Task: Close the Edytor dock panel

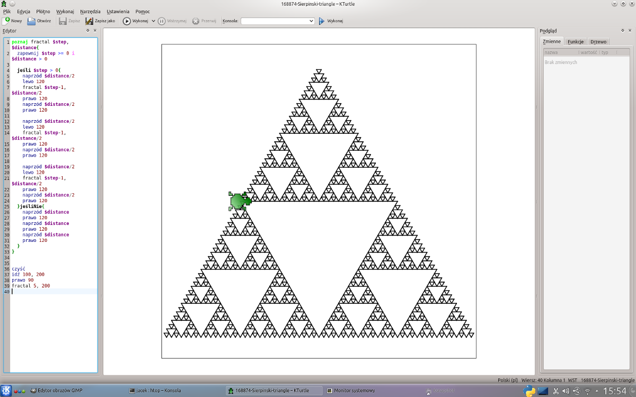Action: (95, 31)
